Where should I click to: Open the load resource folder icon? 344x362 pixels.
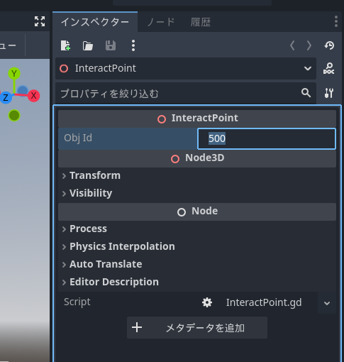pos(88,45)
